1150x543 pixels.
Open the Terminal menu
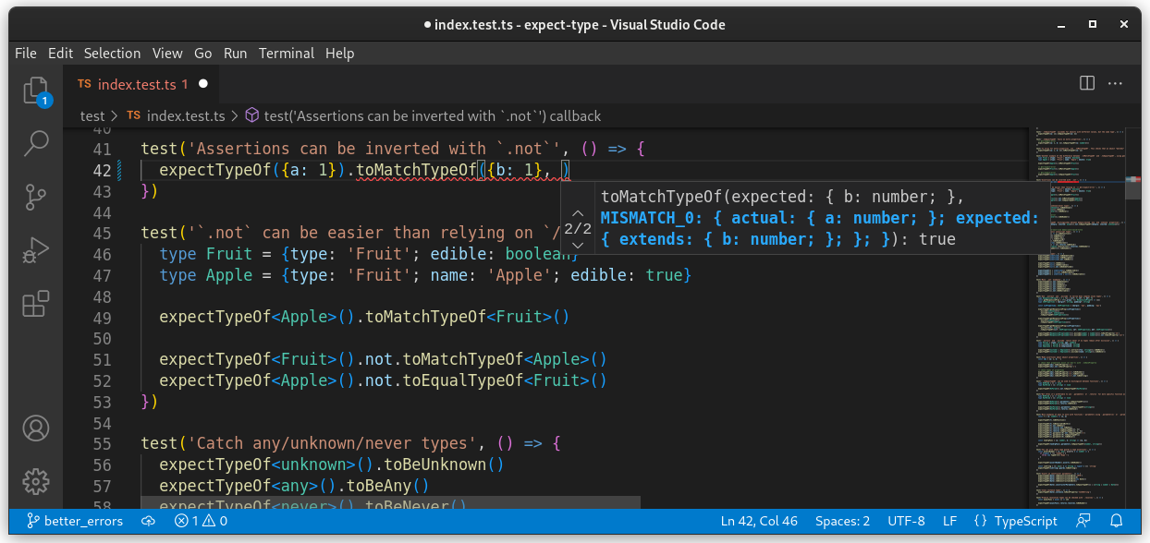[287, 54]
